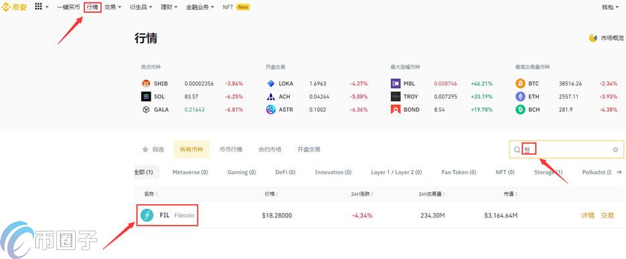Switch to the 开盘交易 tab

pos(309,150)
